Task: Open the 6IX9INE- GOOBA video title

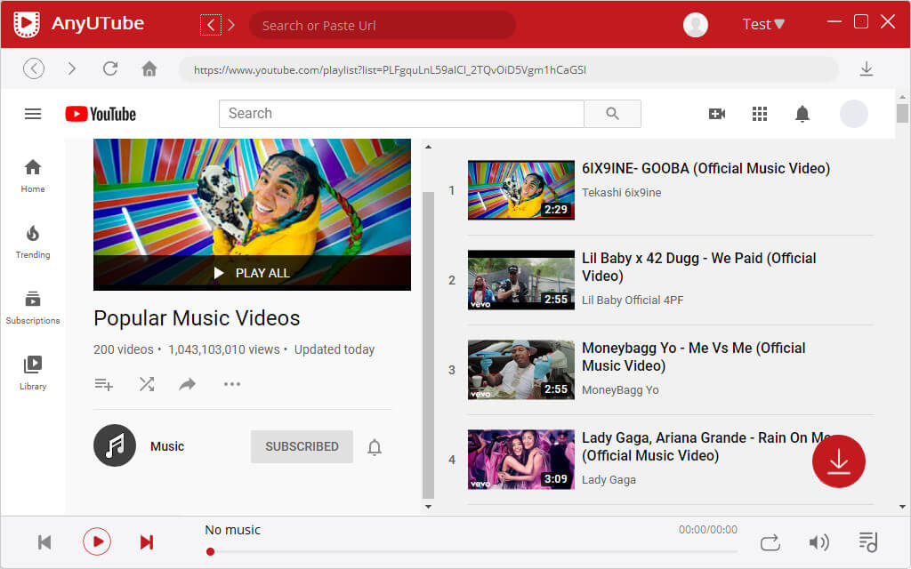Action: coord(705,168)
